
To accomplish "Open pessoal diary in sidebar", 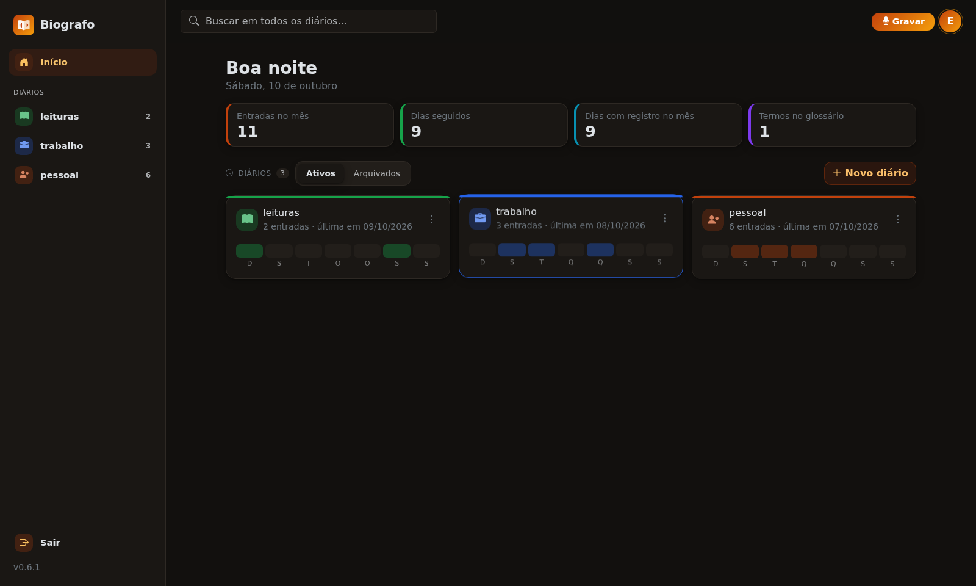I will [82, 175].
